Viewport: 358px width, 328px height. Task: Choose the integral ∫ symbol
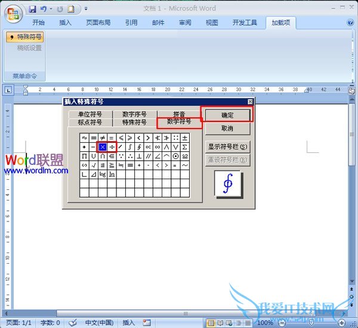point(130,147)
